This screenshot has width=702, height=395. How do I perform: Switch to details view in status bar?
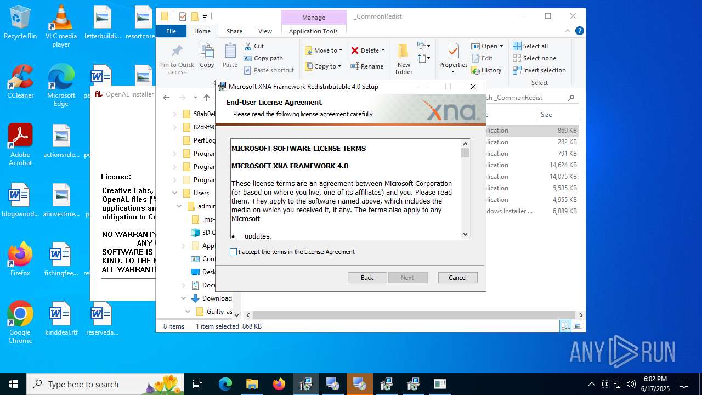click(565, 326)
